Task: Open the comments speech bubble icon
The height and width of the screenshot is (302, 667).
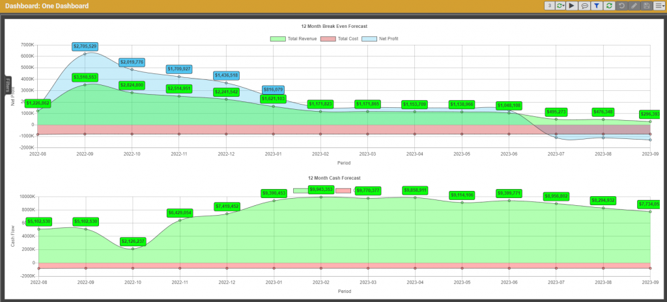Action: click(584, 6)
